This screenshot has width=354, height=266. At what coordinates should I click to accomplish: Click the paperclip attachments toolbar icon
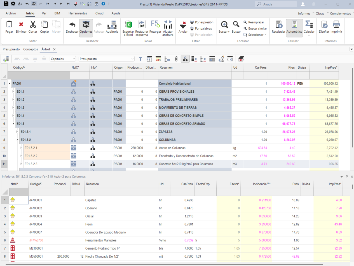[176, 59]
